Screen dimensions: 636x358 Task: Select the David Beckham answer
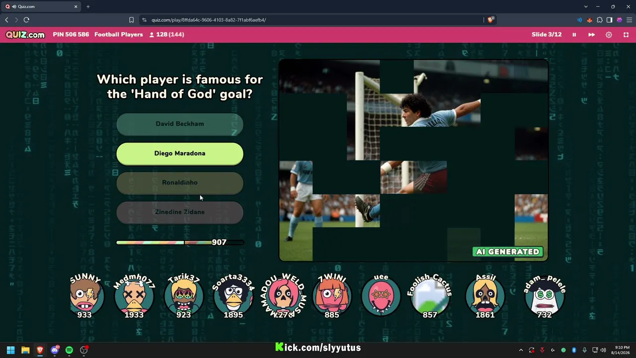coord(180,124)
